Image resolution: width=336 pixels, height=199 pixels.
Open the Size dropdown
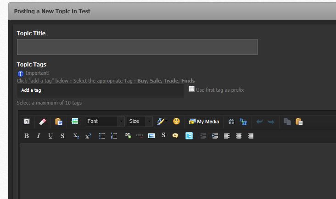(140, 122)
